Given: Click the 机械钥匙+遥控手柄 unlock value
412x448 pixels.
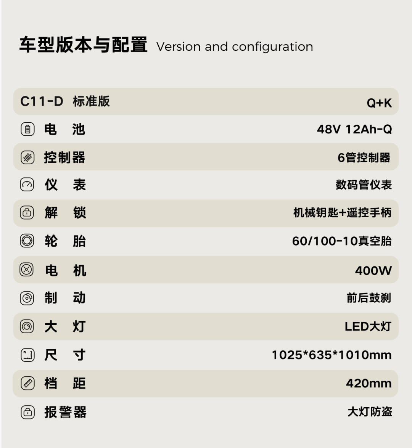Looking at the screenshot, I should pyautogui.click(x=342, y=213).
